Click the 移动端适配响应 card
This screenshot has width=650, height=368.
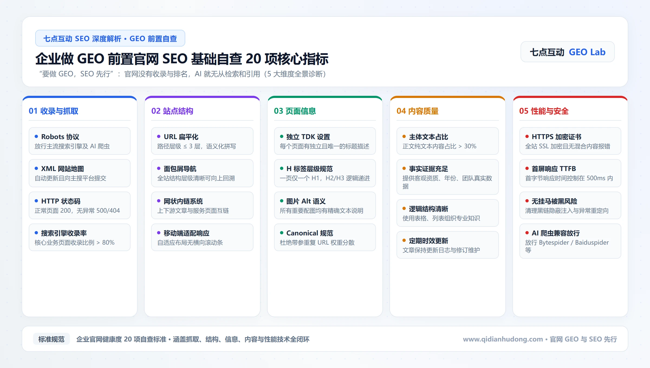(202, 237)
